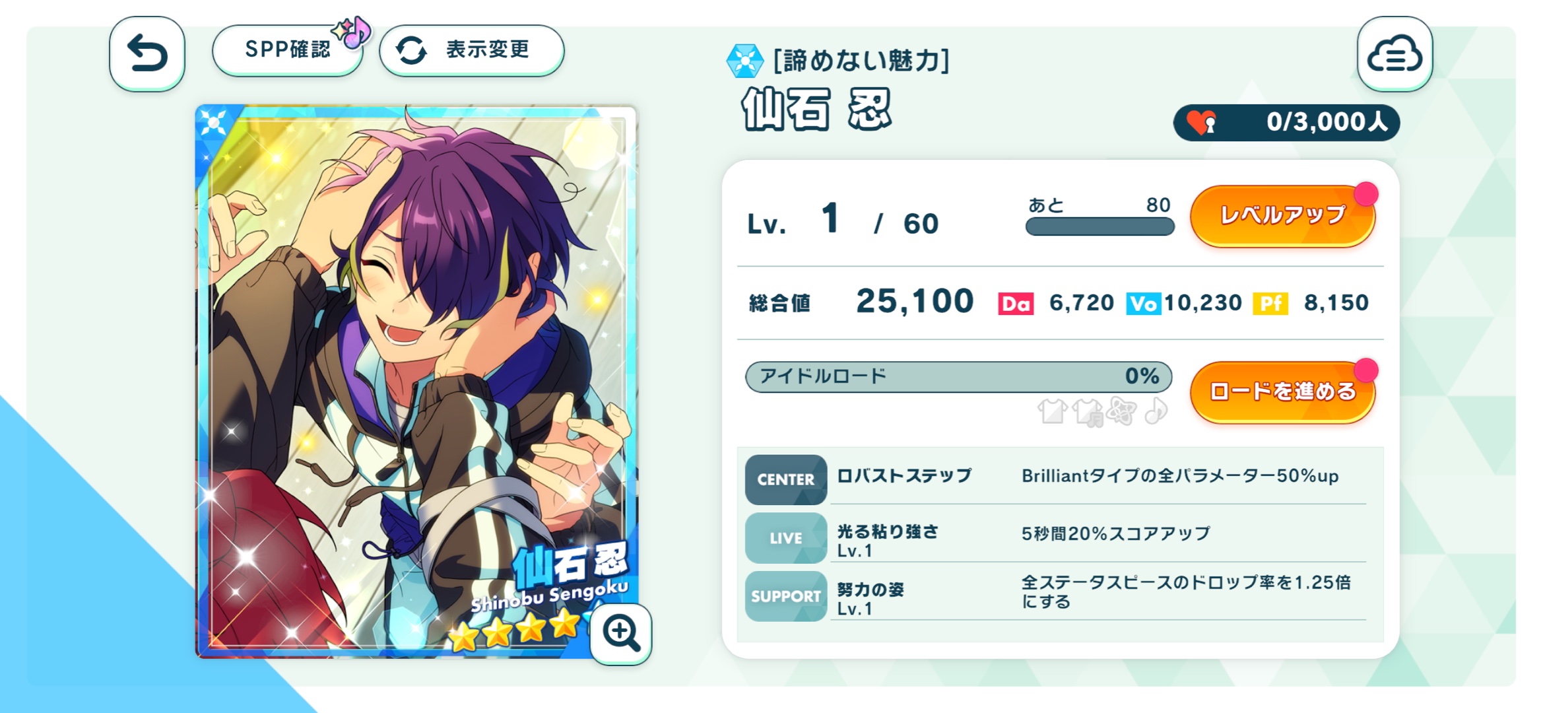Toggle 表示変更 display mode
The height and width of the screenshot is (713, 1543).
pyautogui.click(x=472, y=50)
